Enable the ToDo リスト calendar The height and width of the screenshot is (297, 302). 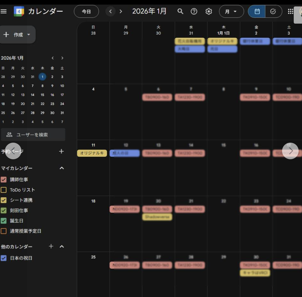(x=4, y=190)
